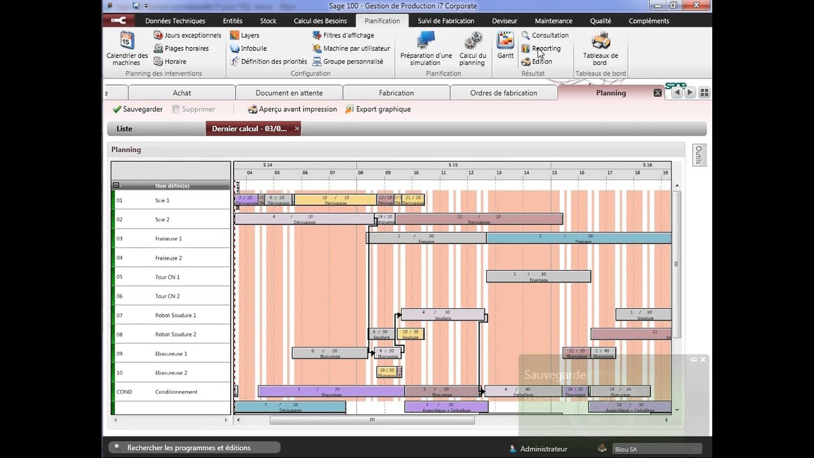Open Définition des priorités

tap(268, 62)
